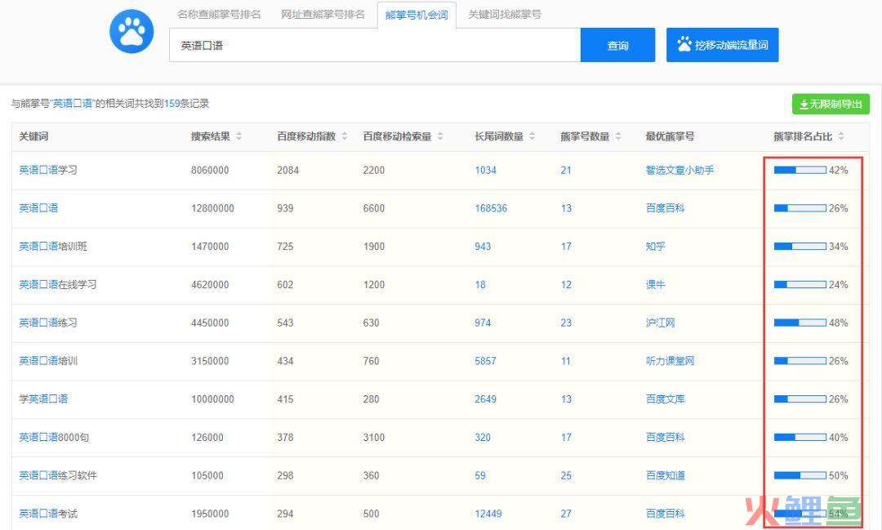Open keyword link 英语口语8000句
This screenshot has height=530, width=882.
point(54,437)
